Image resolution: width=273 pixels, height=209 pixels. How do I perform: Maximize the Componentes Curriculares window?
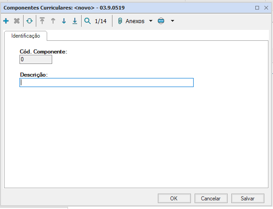pos(257,8)
